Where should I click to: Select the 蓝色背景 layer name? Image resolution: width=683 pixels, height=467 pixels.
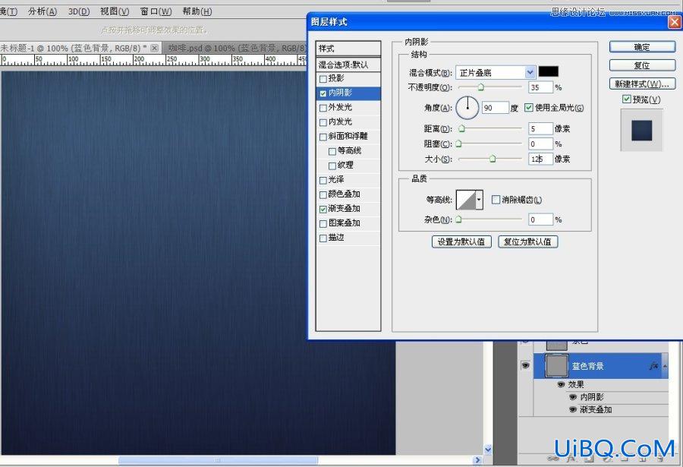587,366
